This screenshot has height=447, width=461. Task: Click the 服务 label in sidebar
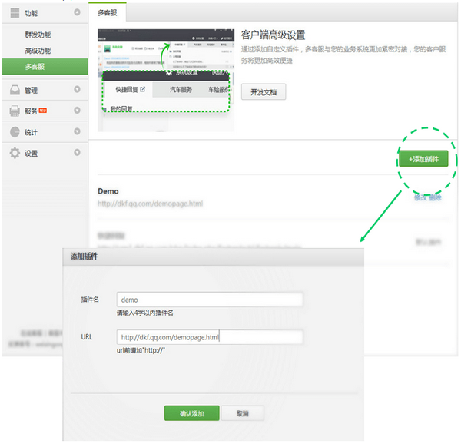[31, 111]
